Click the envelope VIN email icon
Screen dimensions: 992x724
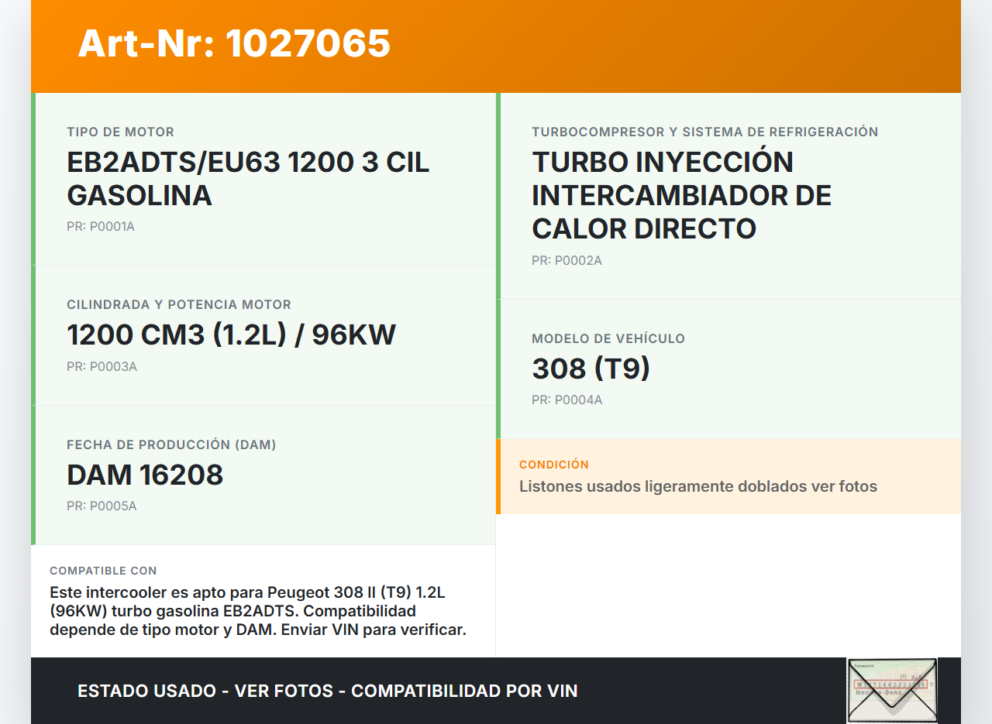coord(891,690)
